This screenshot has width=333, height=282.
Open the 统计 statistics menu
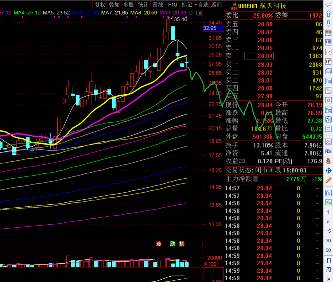tap(143, 5)
